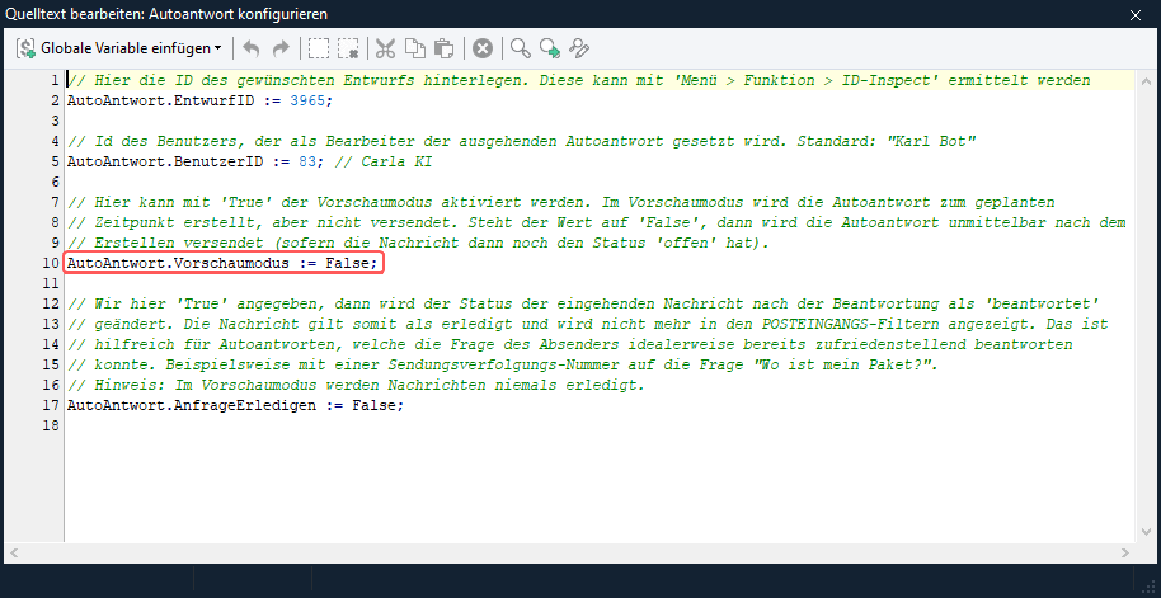1161x598 pixels.
Task: Click the vertical scrollbar down arrow
Action: (x=1146, y=532)
